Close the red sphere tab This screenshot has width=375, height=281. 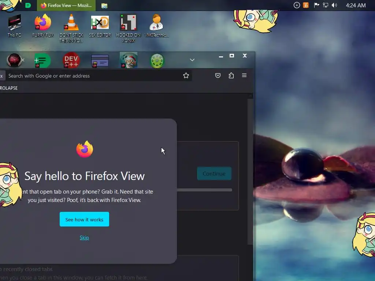(23, 60)
